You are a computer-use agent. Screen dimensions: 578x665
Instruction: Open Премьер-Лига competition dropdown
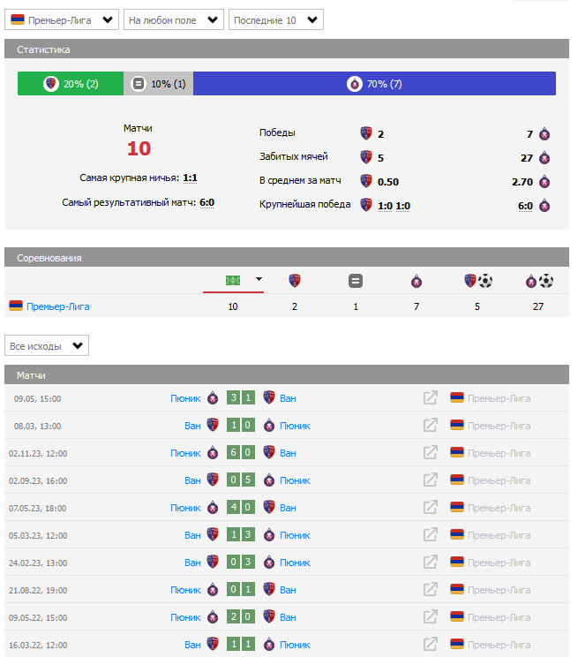[x=63, y=19]
